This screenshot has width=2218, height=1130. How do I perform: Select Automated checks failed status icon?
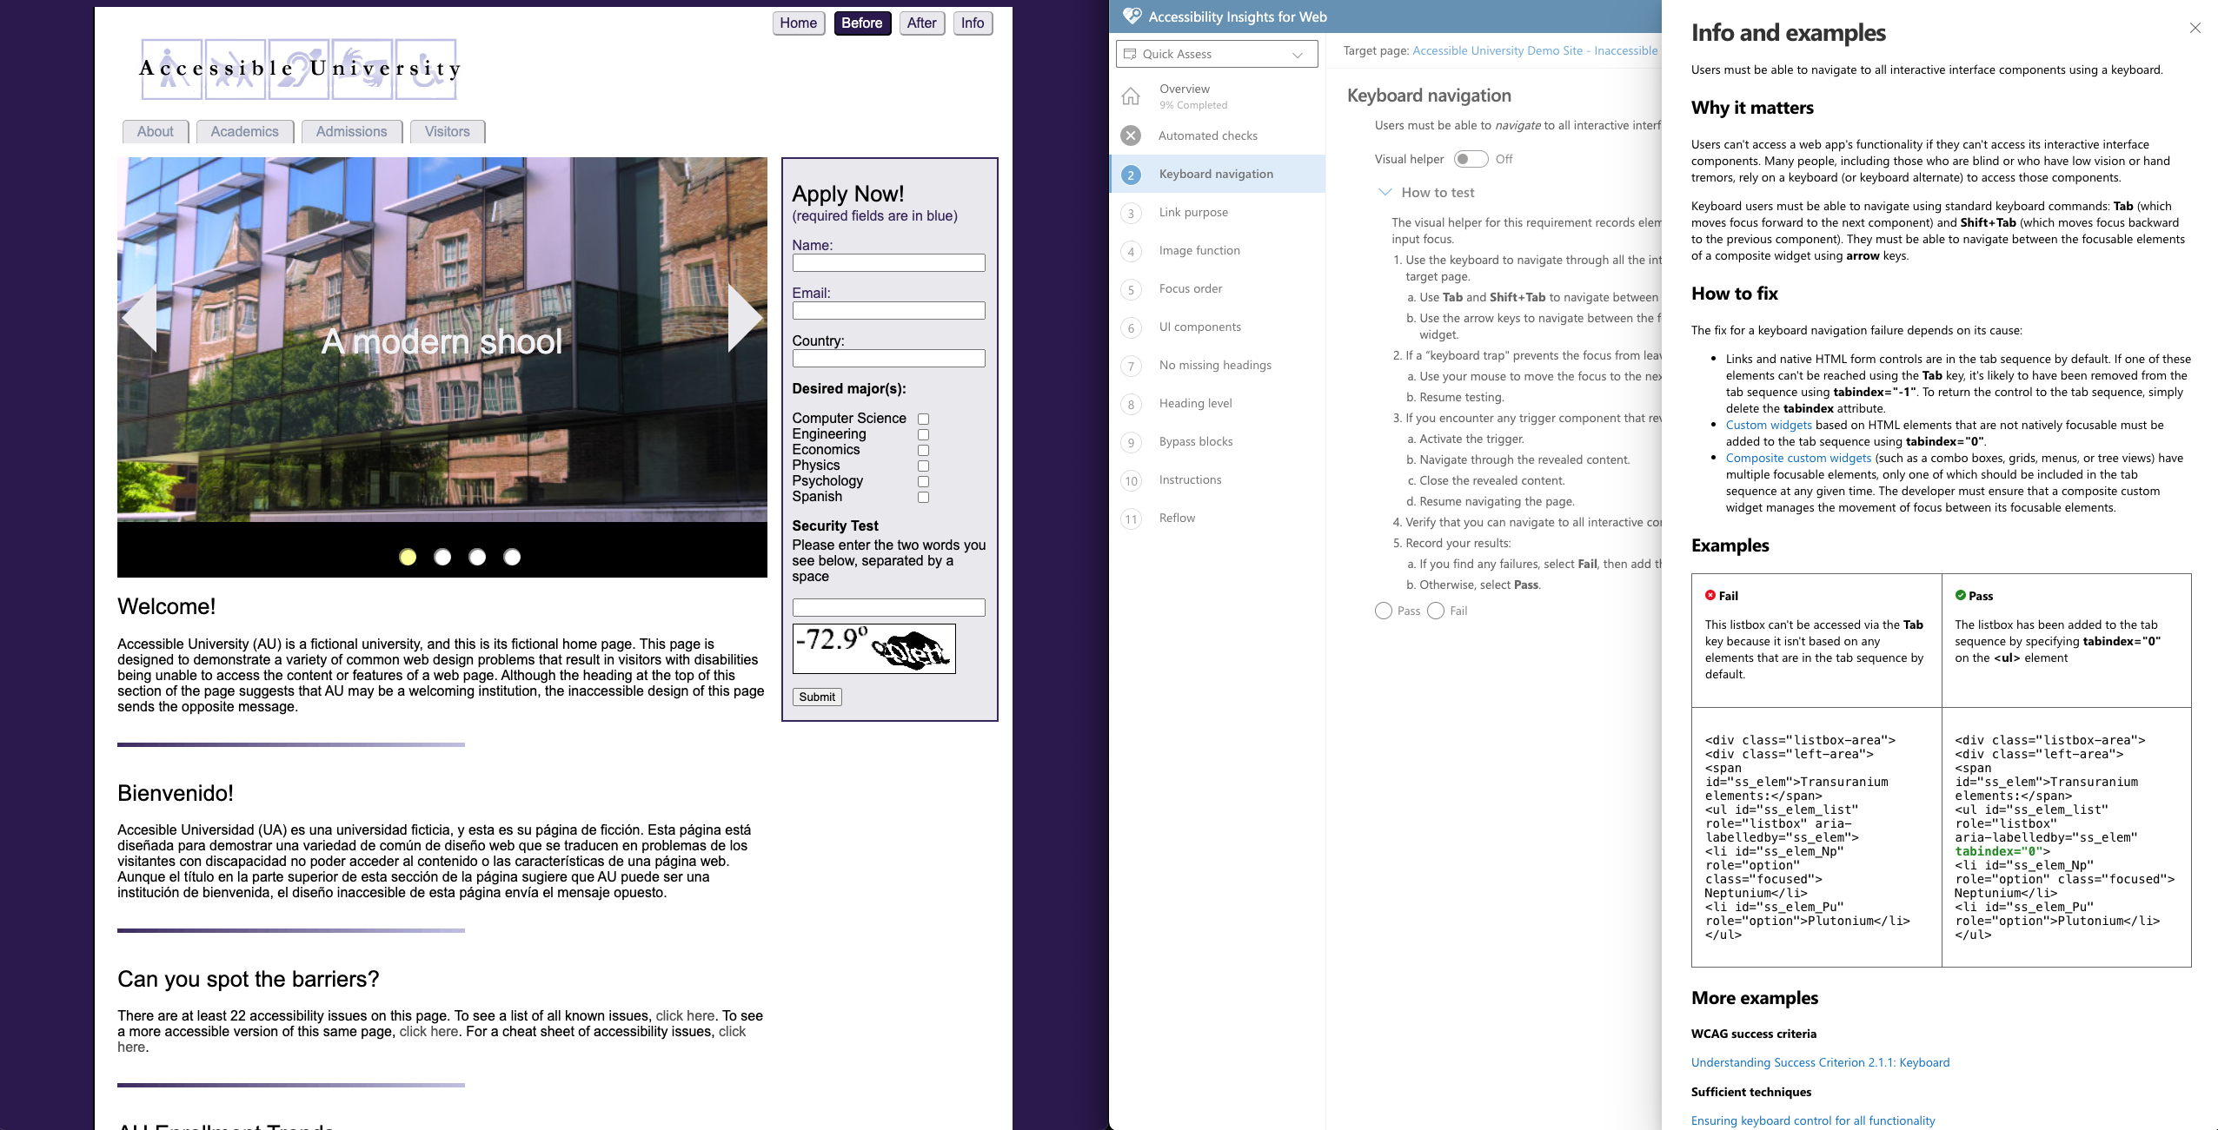point(1131,135)
